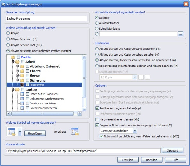The height and width of the screenshot is (166, 190).
Task: Click the profile tree scroll-up arrow
Action: coord(84,57)
